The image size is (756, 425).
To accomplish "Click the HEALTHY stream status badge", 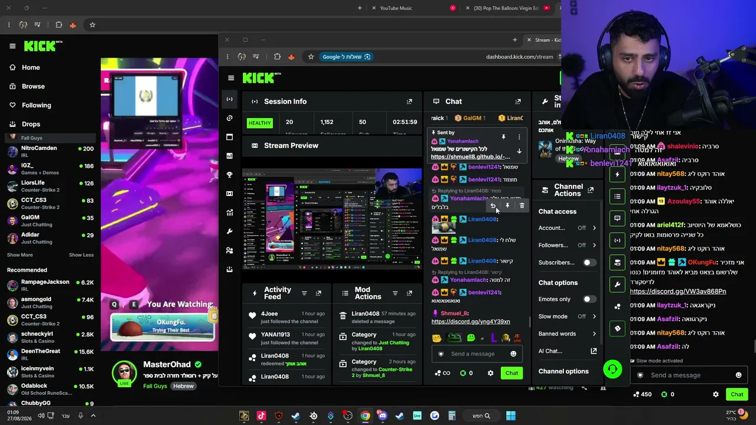I will tap(259, 123).
